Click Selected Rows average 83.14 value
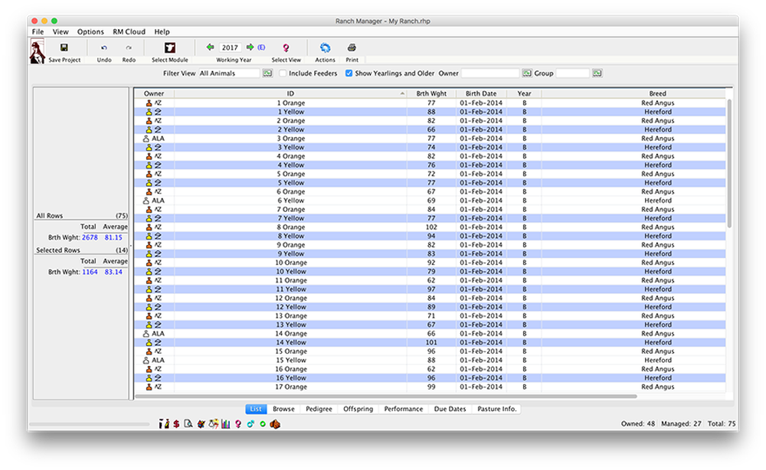The image size is (766, 470). point(113,272)
